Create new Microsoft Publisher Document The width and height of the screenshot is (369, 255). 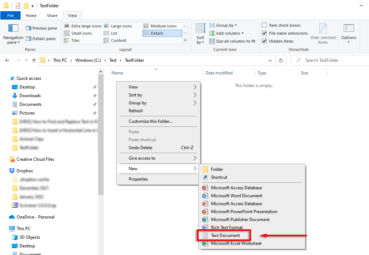click(252, 220)
